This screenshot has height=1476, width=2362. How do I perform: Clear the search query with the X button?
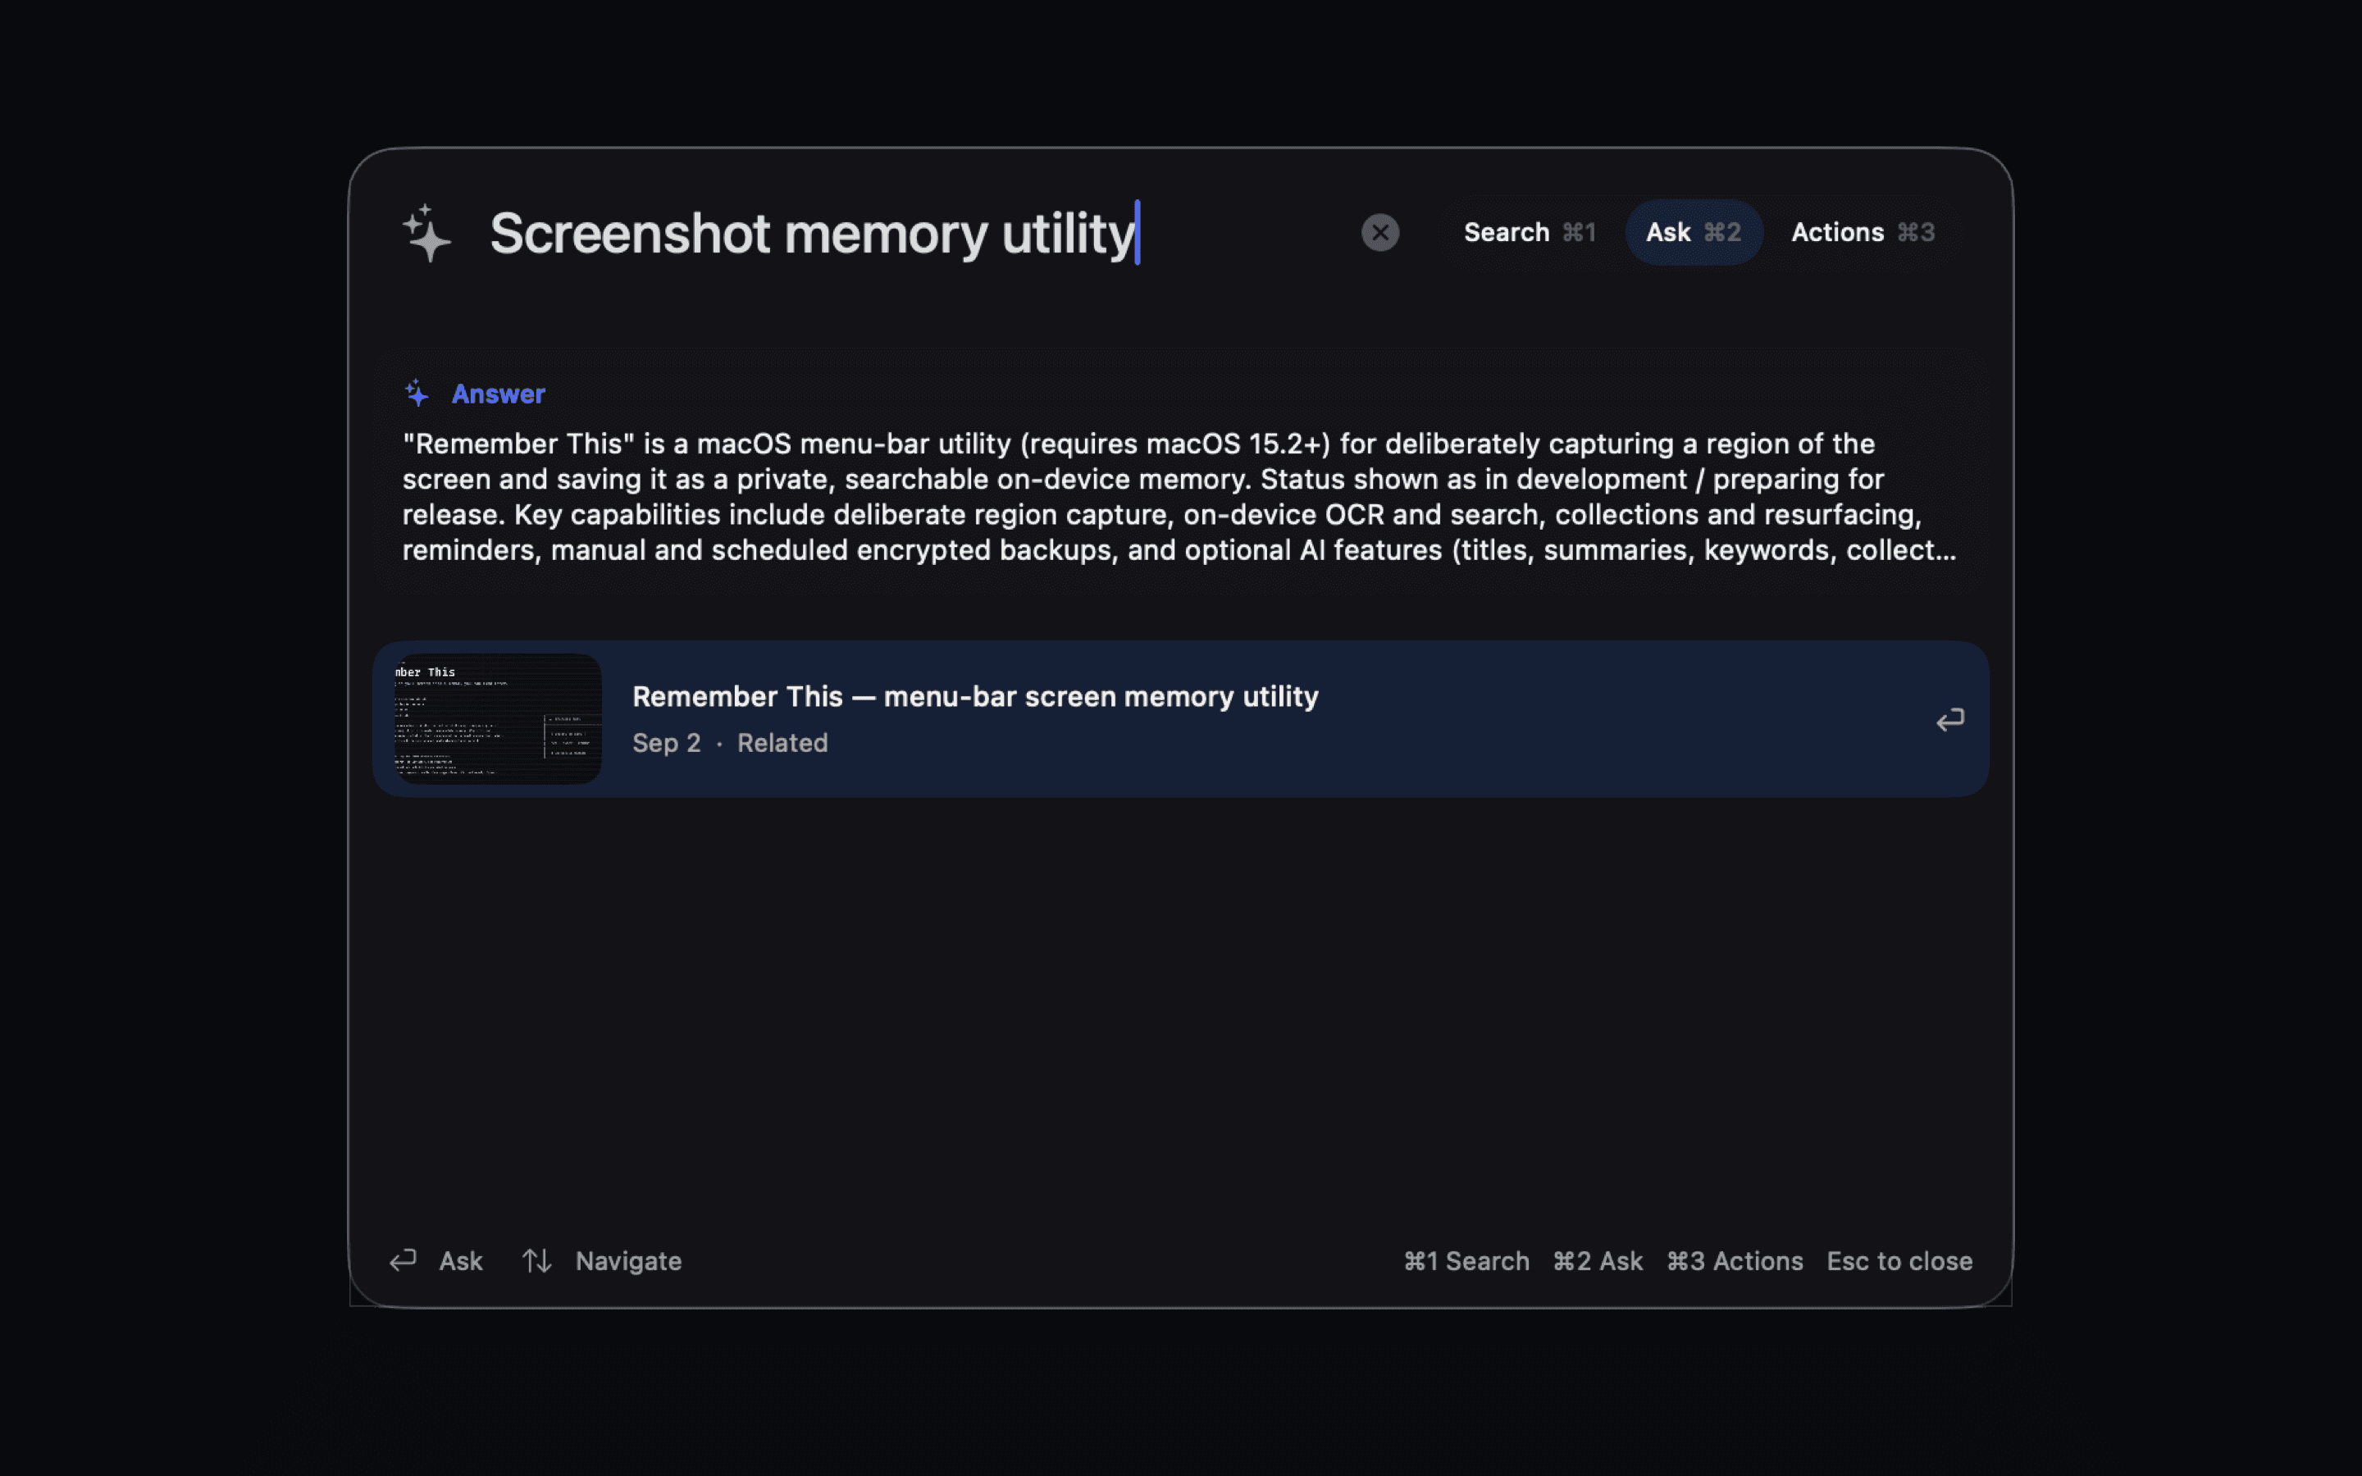(x=1380, y=232)
